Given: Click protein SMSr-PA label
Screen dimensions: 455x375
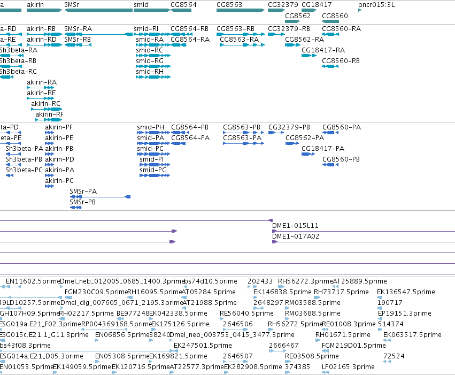Looking at the screenshot, I should pos(83,192).
